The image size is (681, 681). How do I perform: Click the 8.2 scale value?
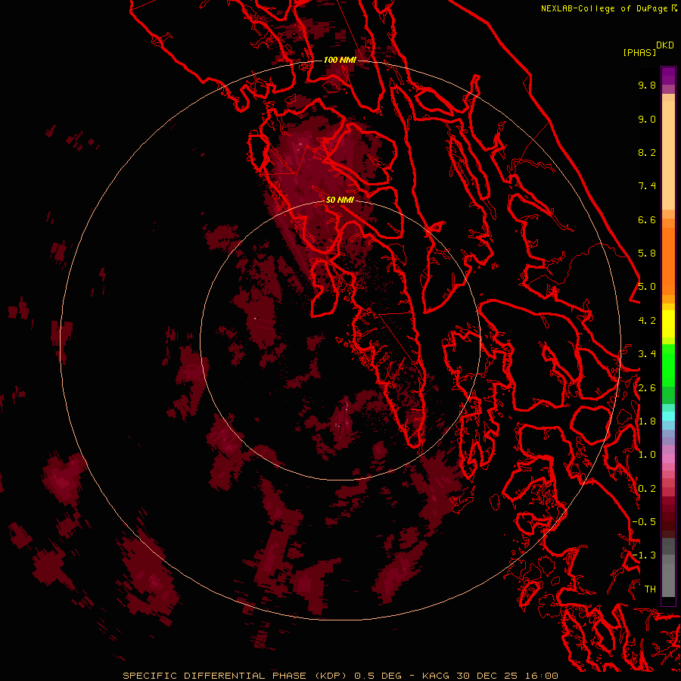647,152
